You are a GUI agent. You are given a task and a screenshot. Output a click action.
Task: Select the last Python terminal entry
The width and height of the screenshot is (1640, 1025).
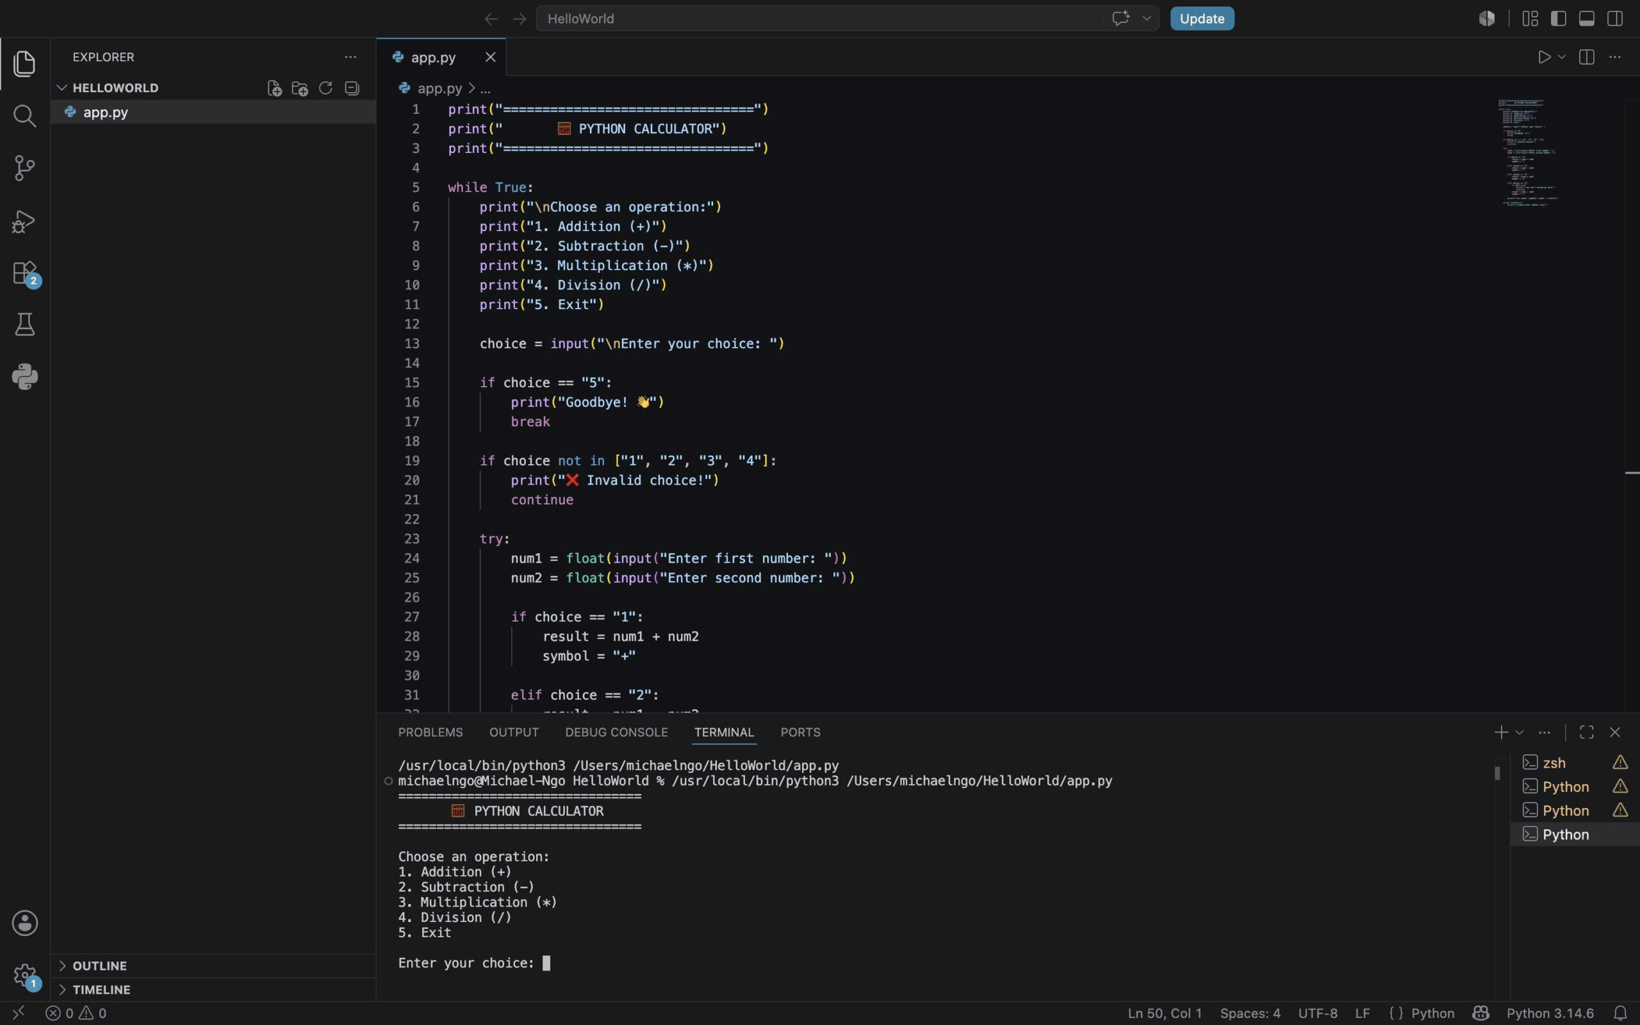(1575, 834)
